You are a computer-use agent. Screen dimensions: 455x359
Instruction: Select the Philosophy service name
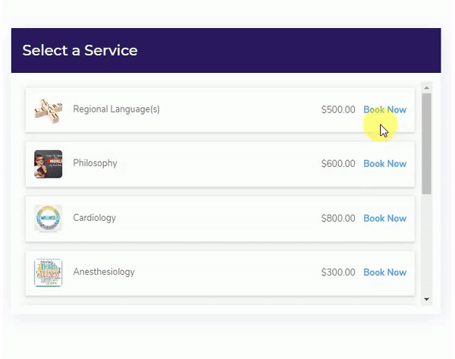[x=96, y=163]
